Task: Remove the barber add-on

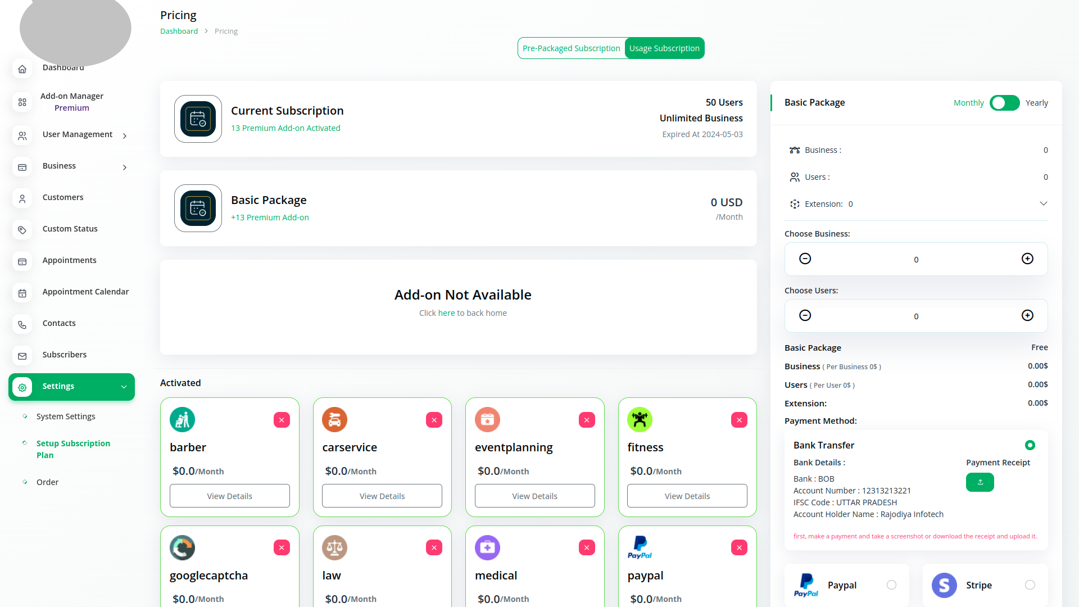Action: coord(282,420)
